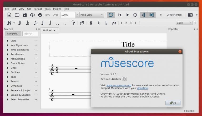The height and width of the screenshot is (116, 202).
Task: Toggle the augmentation dot
Action: click(65, 24)
